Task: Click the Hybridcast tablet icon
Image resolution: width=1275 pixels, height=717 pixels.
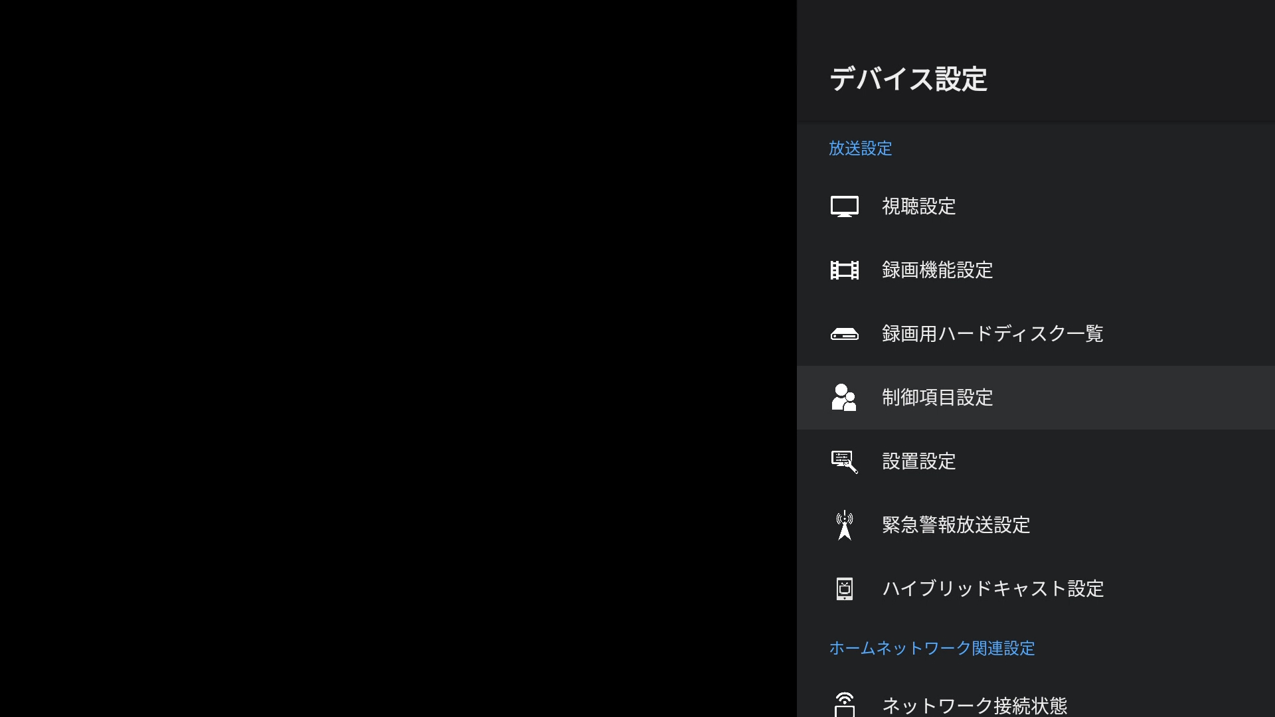Action: point(844,589)
